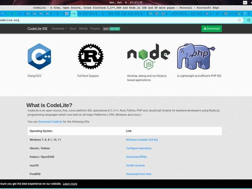
Task: Follow the Download CodeLite link
Action: click(x=50, y=122)
